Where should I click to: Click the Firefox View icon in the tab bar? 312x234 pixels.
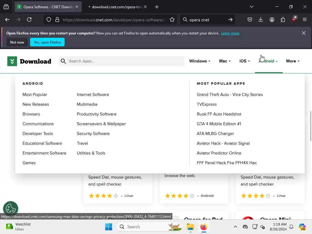6,7
